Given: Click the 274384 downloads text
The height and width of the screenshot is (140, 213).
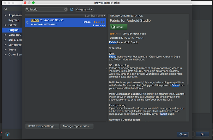Looking at the screenshot, I should pos(134,34).
